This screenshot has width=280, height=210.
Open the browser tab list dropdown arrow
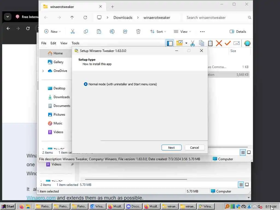point(7,17)
